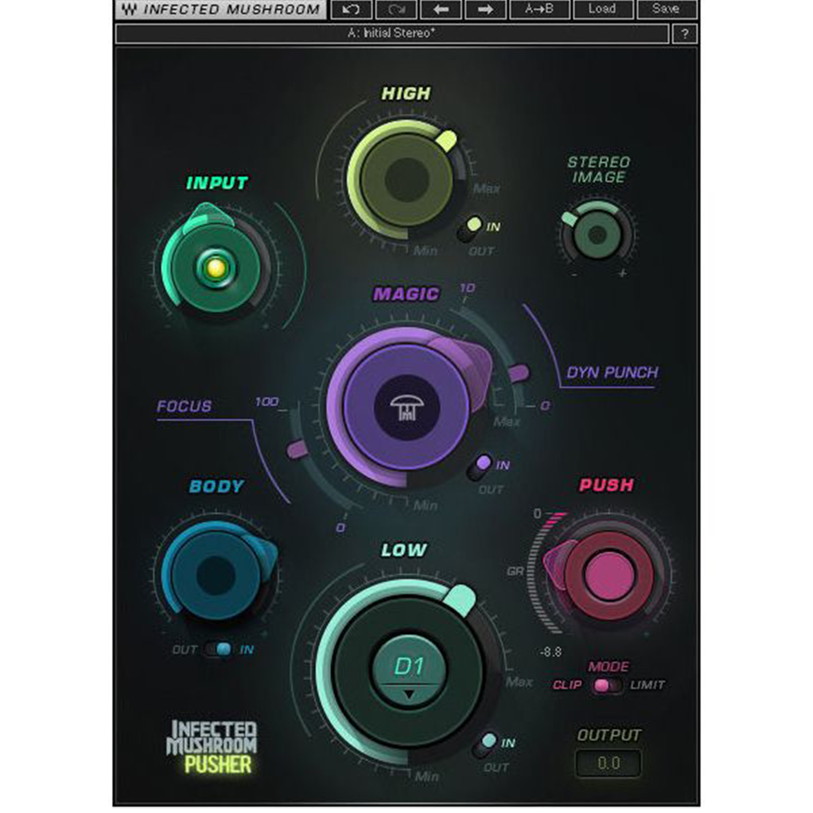
Task: Toggle the LOW band IN/OUT switch
Action: coord(485,745)
